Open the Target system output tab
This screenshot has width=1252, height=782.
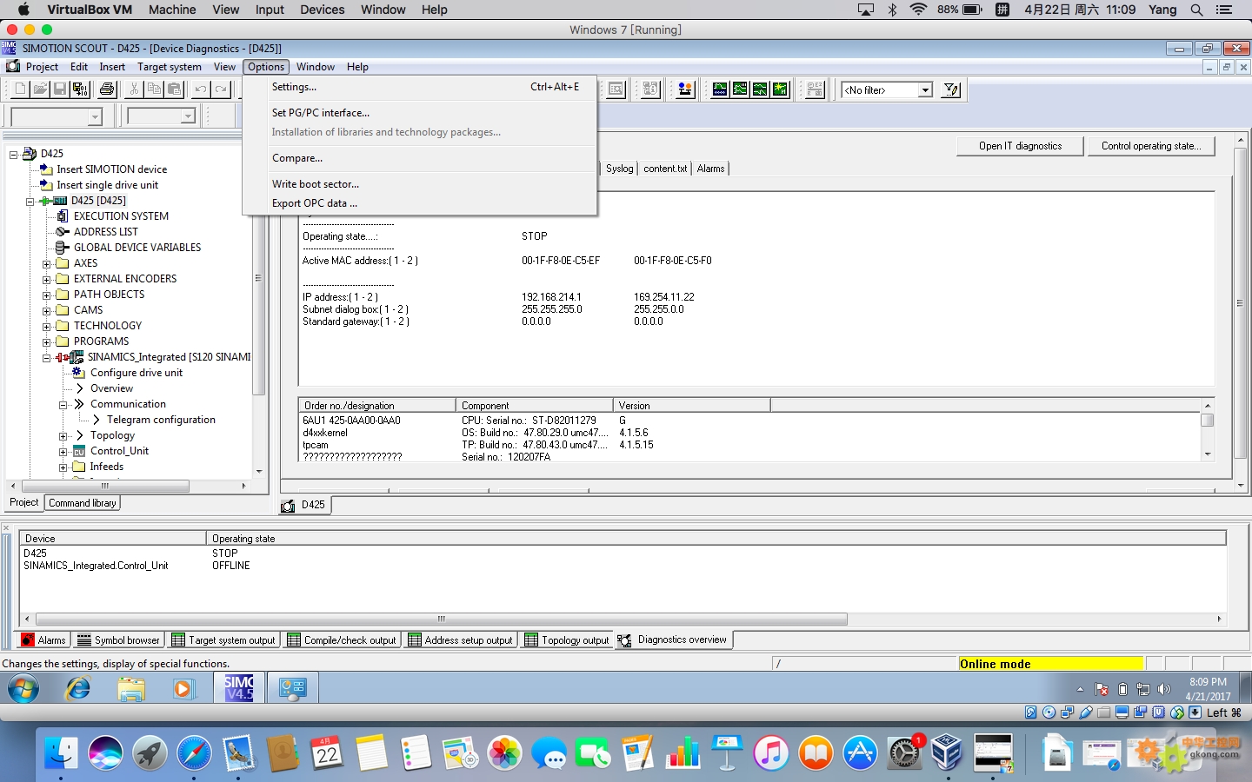(x=223, y=640)
